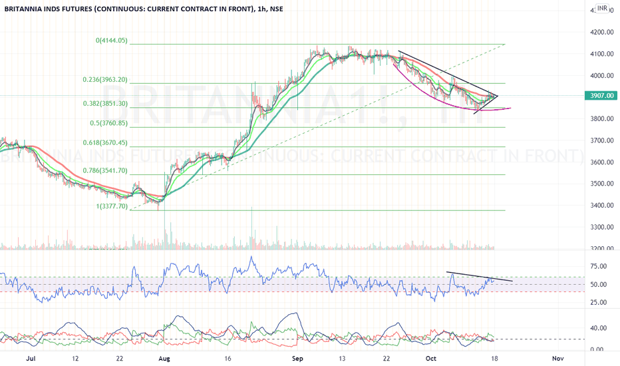The width and height of the screenshot is (620, 366).
Task: Click the INR currency button
Action: (602, 8)
